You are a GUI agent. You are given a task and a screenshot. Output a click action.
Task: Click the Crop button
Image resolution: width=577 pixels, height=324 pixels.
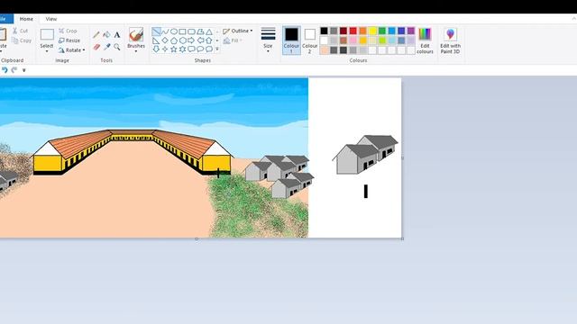[x=68, y=31]
